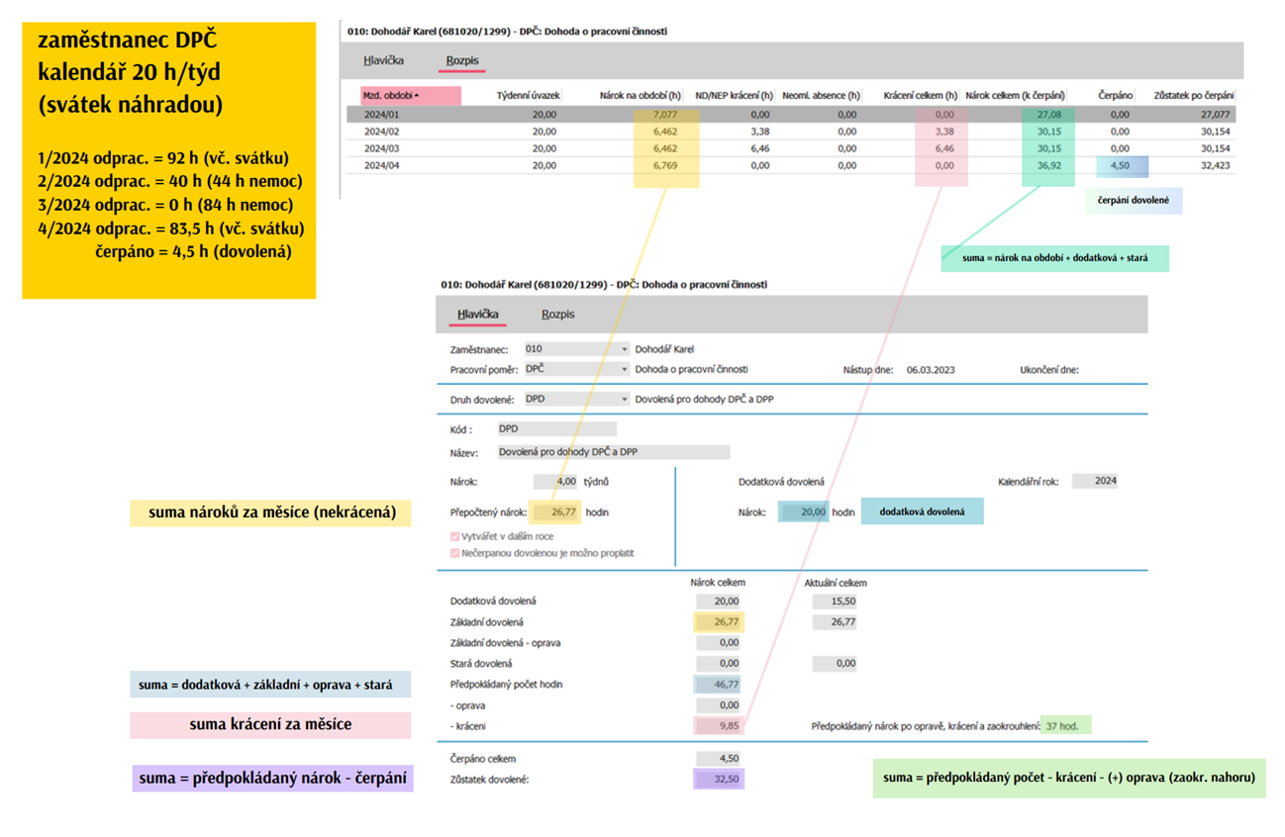Image resolution: width=1285 pixels, height=837 pixels.
Task: Click the Zůstatek po čerpání column header
Action: (x=1193, y=96)
